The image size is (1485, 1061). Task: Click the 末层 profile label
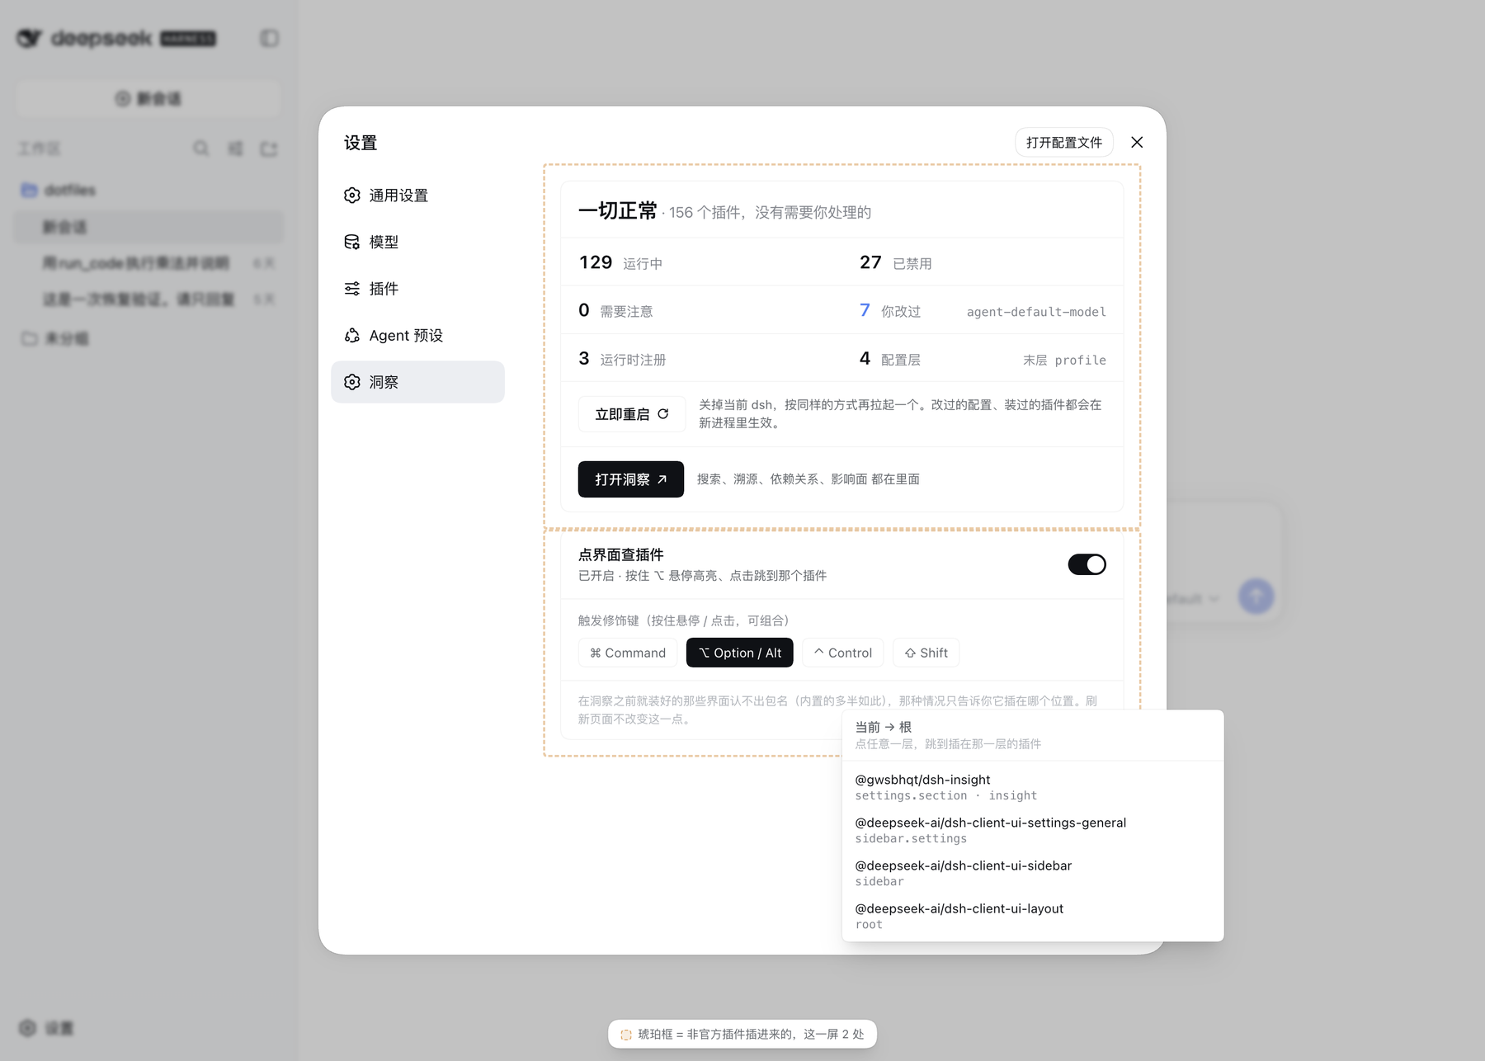click(x=1064, y=360)
